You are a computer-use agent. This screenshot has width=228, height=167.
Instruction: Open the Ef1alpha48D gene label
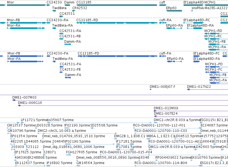[193, 2]
